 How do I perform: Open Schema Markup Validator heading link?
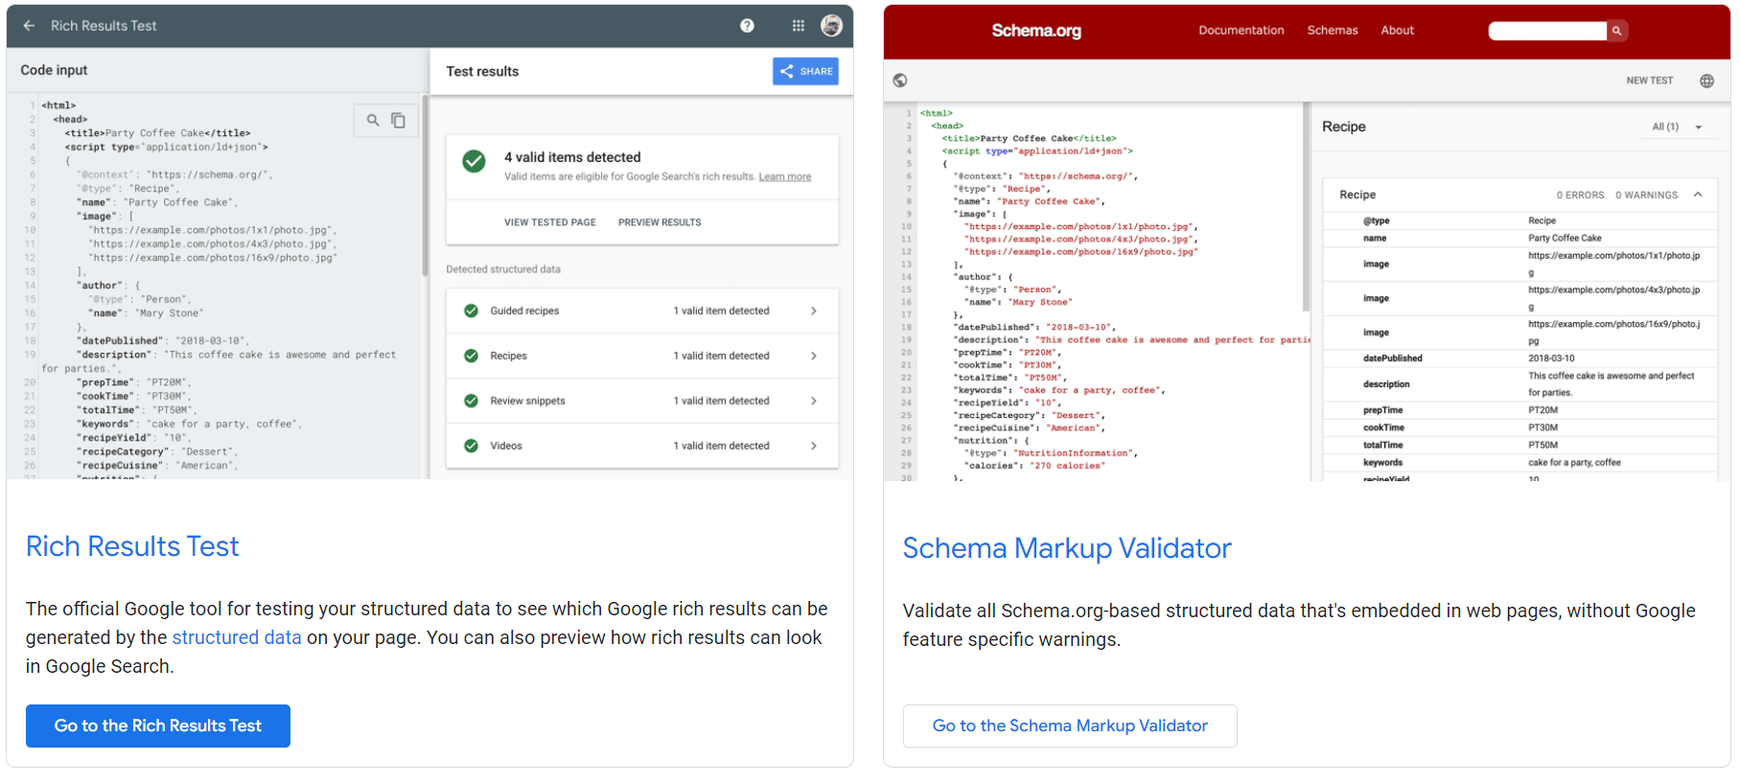[1067, 548]
